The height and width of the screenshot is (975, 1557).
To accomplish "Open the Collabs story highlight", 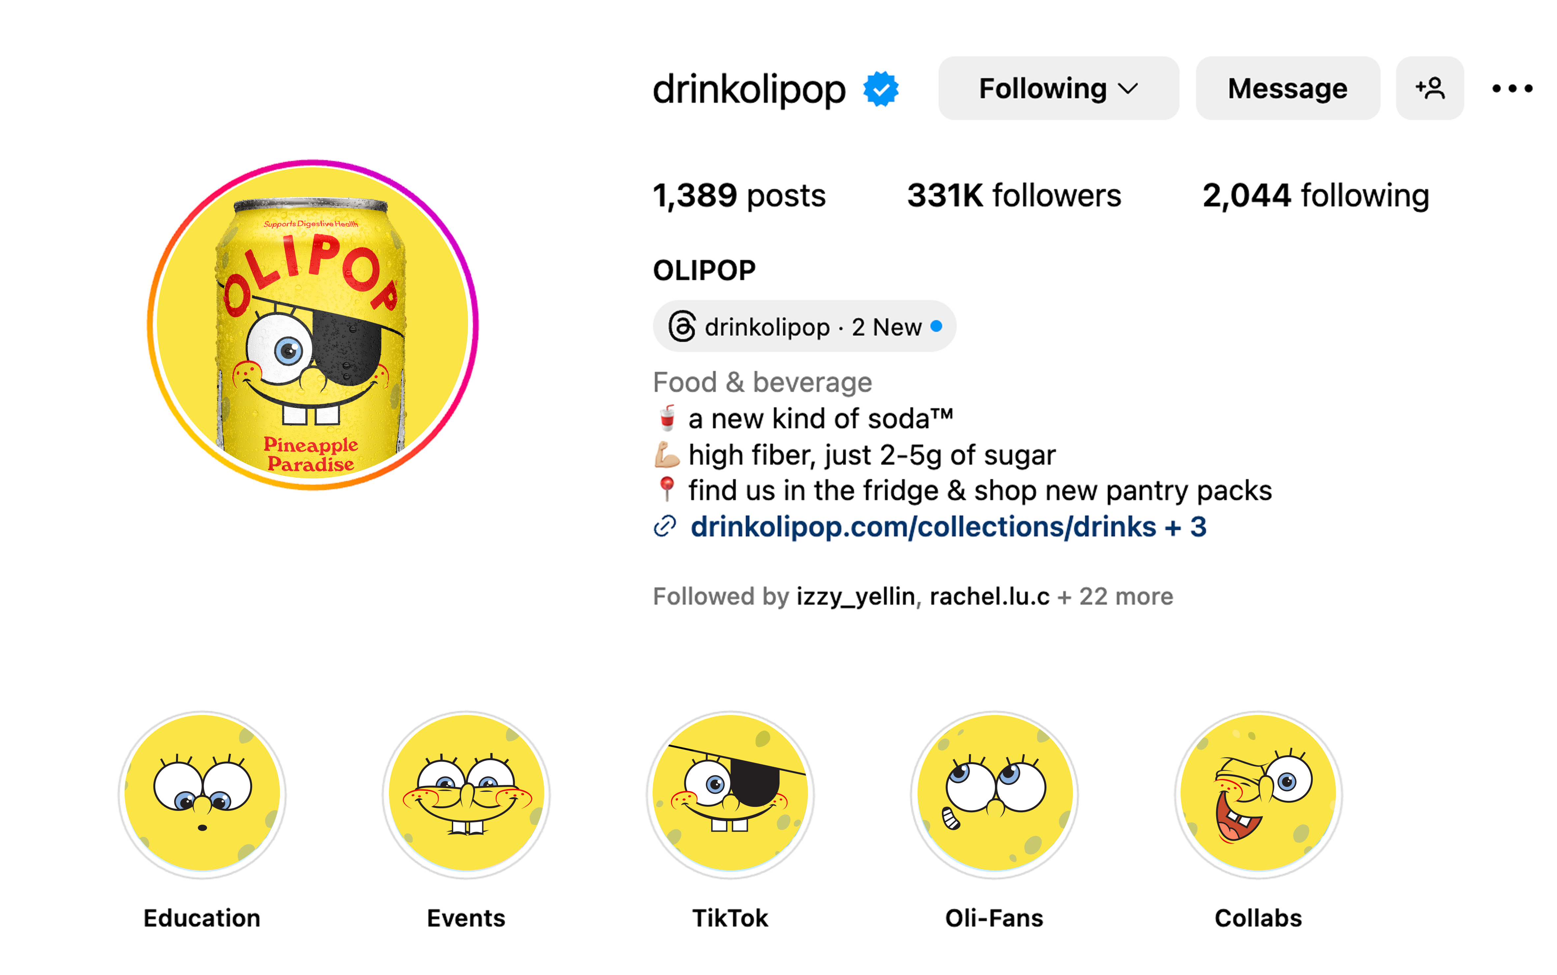I will [1258, 795].
